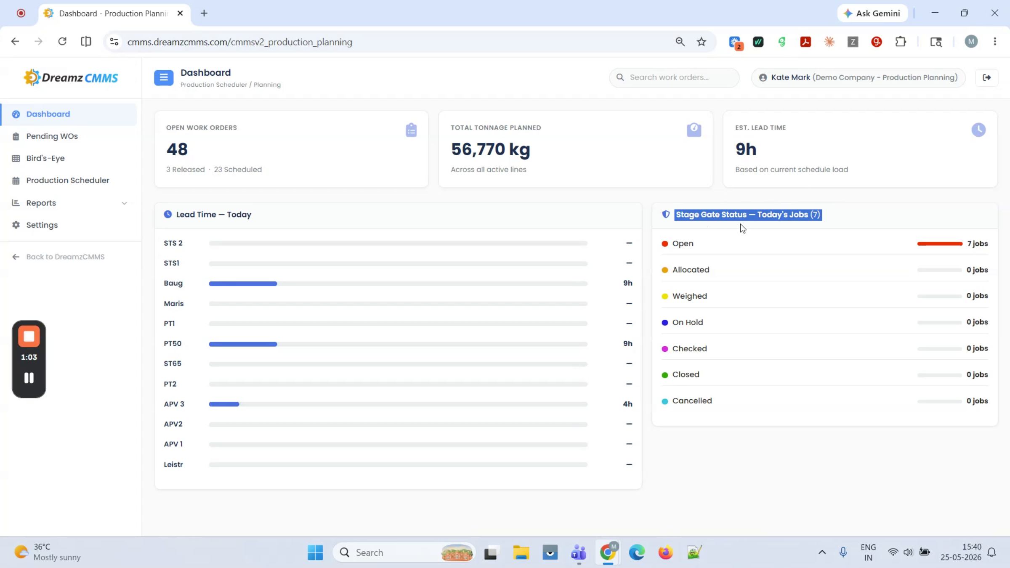The image size is (1010, 568).
Task: Click the Total Tonnage Planned card icon
Action: coord(694,130)
